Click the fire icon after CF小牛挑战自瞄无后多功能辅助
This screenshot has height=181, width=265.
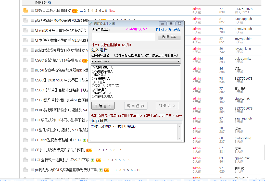pyautogui.click(x=89, y=150)
